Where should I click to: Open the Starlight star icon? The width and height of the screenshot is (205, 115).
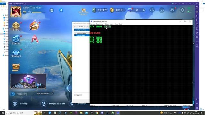pos(16,53)
